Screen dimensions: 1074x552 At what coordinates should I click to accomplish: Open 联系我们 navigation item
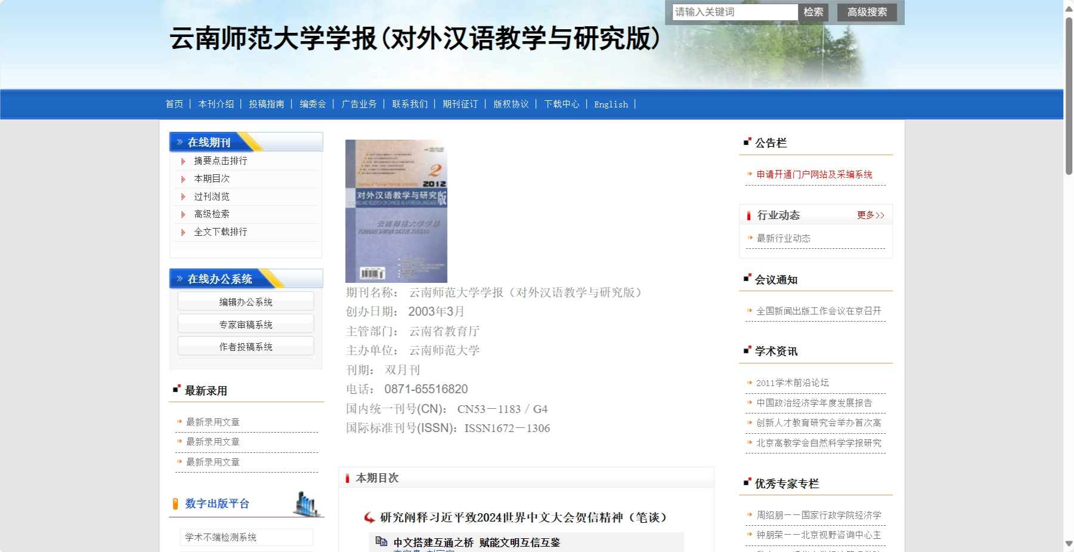(x=410, y=104)
